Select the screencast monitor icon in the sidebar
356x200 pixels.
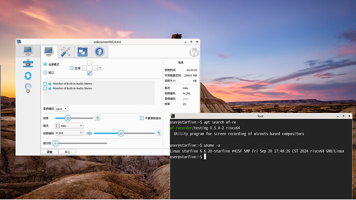click(28, 51)
